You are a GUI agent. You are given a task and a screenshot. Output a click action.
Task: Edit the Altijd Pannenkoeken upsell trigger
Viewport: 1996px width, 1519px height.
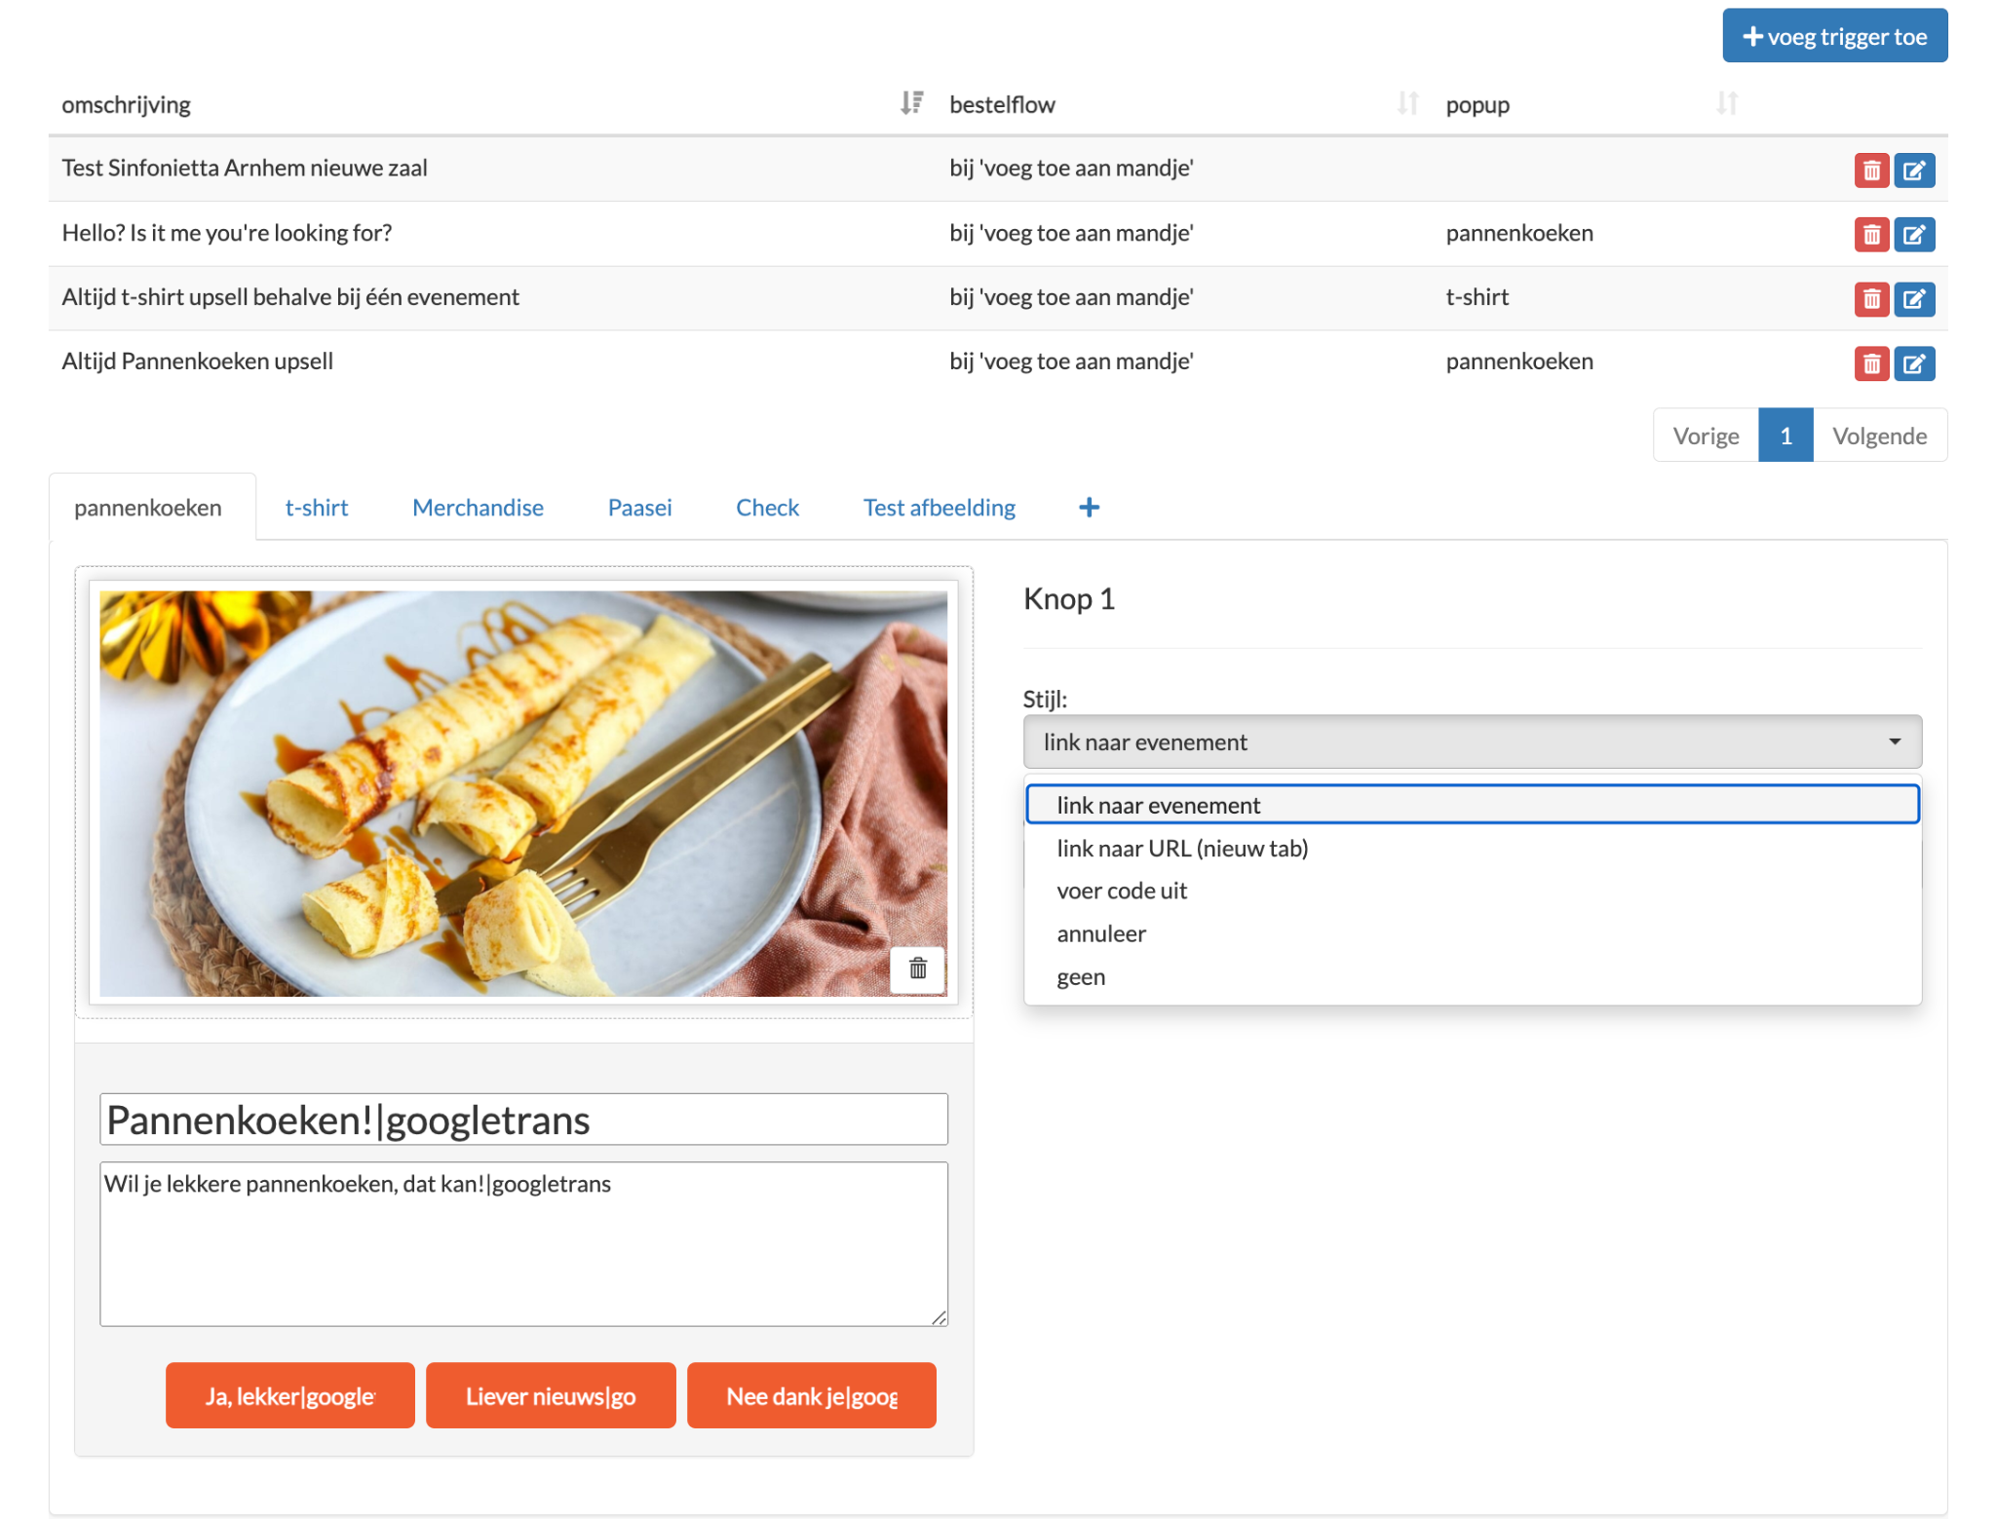pos(1913,363)
